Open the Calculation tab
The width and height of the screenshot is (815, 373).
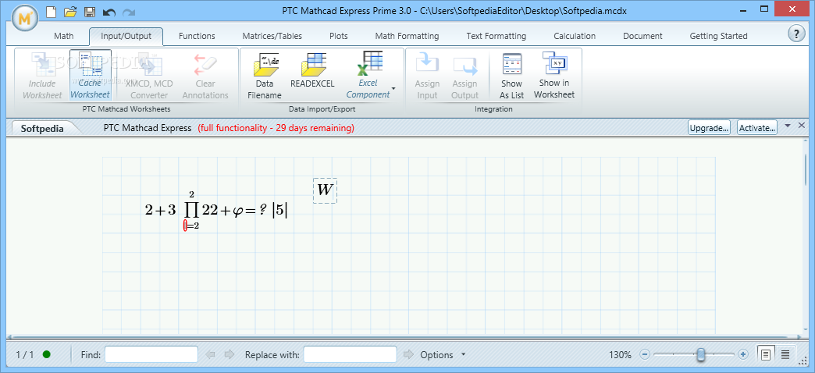(575, 36)
